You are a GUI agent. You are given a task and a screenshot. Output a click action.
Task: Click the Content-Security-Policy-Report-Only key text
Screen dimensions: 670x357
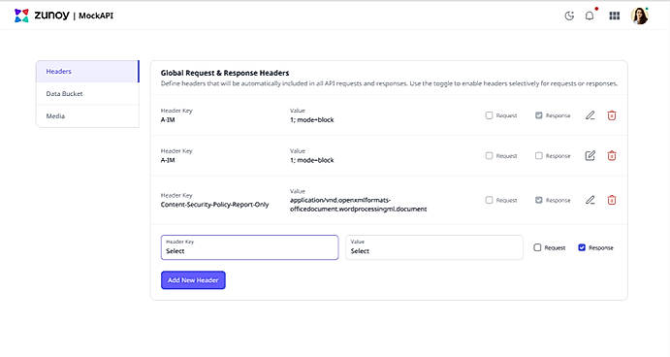214,205
